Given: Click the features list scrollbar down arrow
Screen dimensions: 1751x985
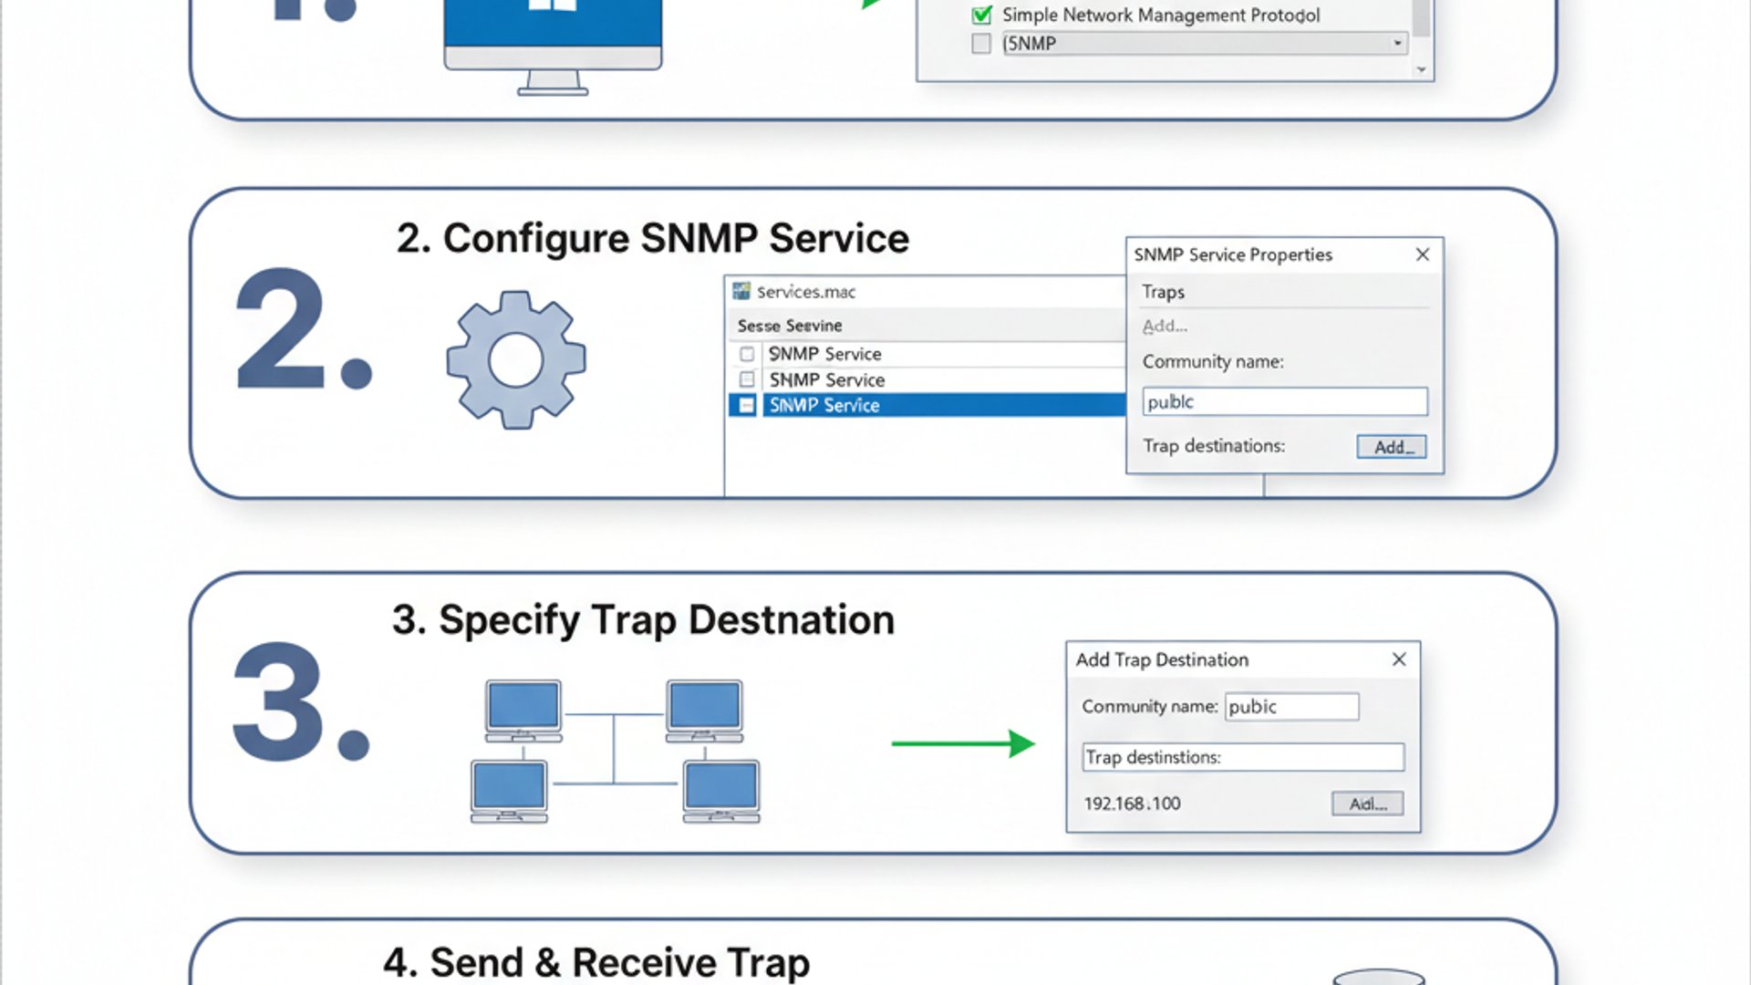Looking at the screenshot, I should pos(1421,70).
